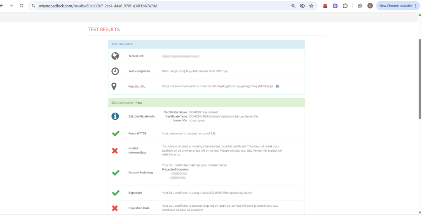This screenshot has width=422, height=215.
Task: Click the browser back arrow
Action: pos(2,6)
